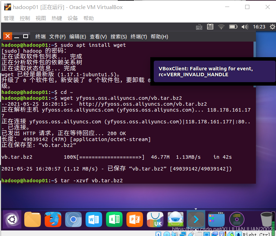Open the terminal 编辑(E) menu
The height and width of the screenshot is (236, 276).
(x=78, y=37)
